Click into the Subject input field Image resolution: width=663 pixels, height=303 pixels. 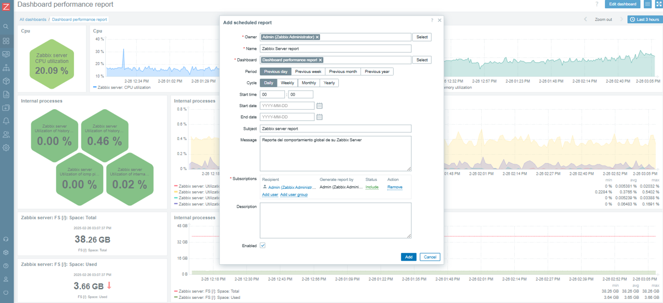coord(336,128)
